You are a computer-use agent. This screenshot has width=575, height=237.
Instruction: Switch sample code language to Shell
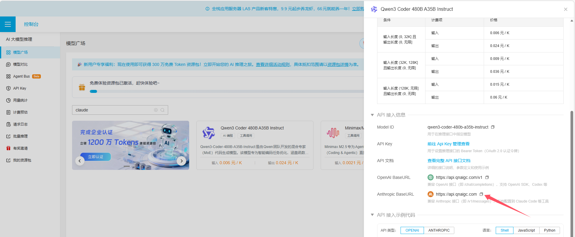pyautogui.click(x=505, y=230)
